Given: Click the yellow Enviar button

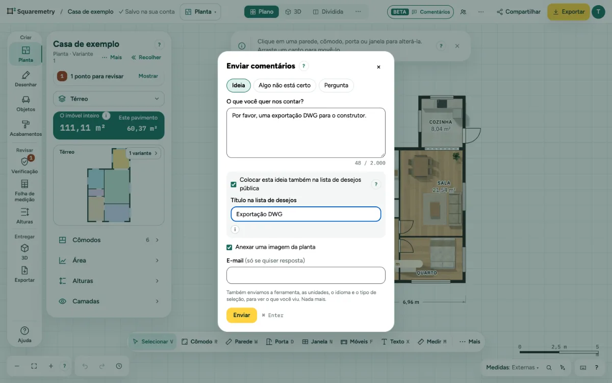Looking at the screenshot, I should 242,315.
